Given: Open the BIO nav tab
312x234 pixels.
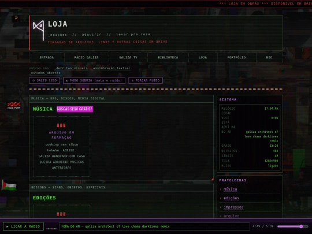Looking at the screenshot, I should 269,58.
